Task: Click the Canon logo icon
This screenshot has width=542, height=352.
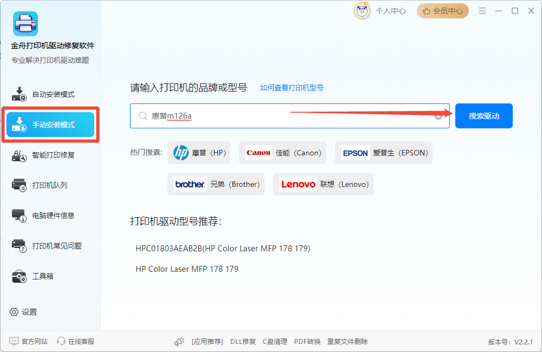Action: (x=258, y=153)
